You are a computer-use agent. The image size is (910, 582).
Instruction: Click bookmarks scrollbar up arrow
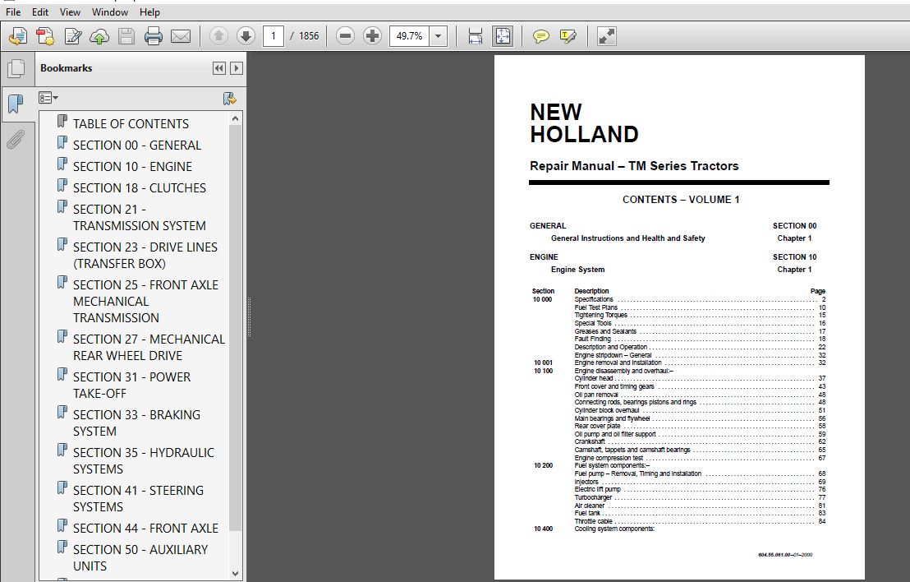coord(235,119)
